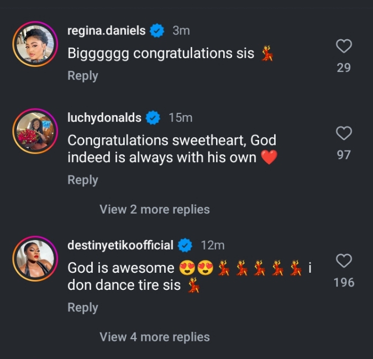
Task: Open luchydonalds username link
Action: (x=104, y=117)
